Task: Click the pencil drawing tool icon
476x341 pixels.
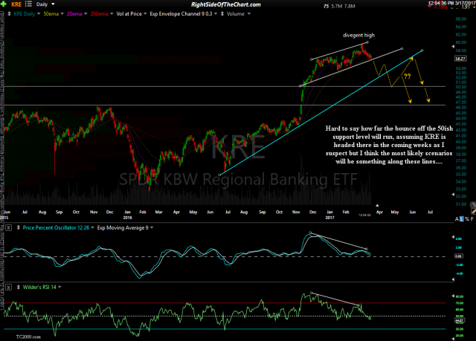Action: coord(473,211)
